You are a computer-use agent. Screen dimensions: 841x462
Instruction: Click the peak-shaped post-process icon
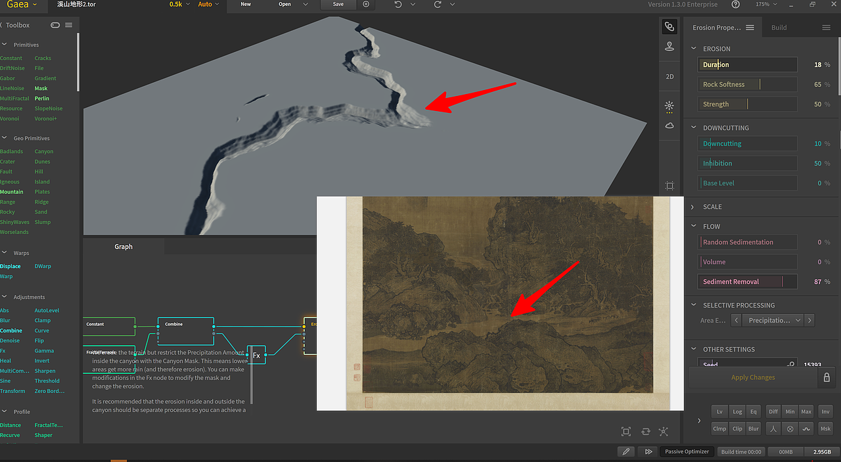coord(773,428)
